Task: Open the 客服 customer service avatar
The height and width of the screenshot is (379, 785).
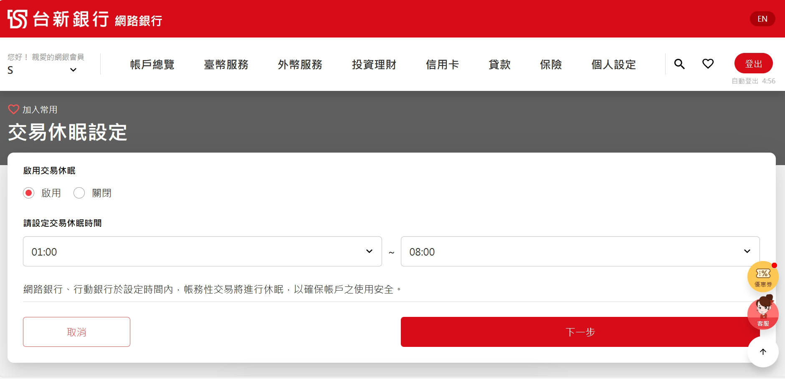Action: point(762,313)
